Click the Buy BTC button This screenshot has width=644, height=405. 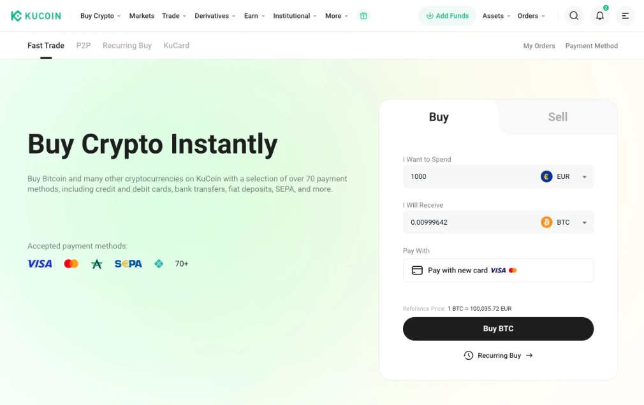[x=498, y=329]
